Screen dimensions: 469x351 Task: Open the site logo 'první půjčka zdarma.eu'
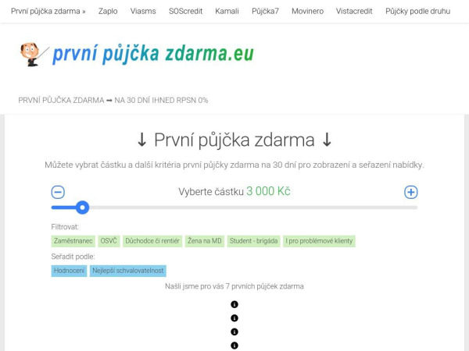153,54
